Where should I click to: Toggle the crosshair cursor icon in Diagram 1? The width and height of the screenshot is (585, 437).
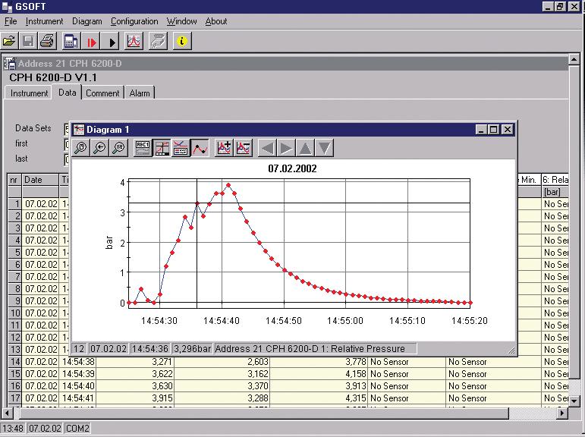(x=162, y=148)
